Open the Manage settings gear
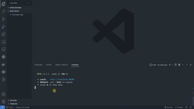 [3, 102]
